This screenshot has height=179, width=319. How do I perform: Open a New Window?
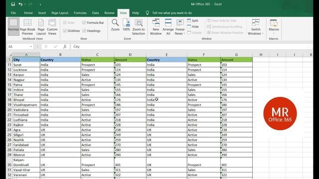[156, 26]
